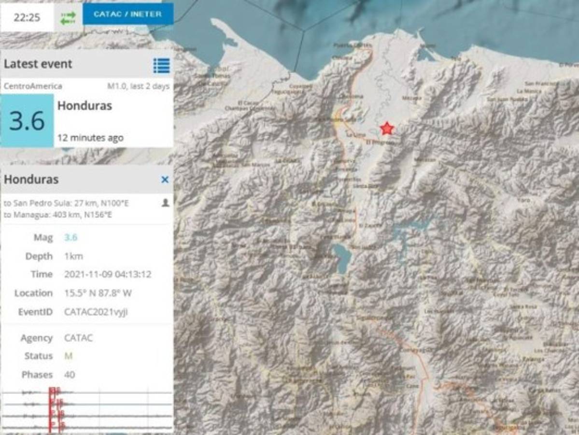This screenshot has height=435, width=579.
Task: Open the Agency CATAC selector
Action: [78, 338]
